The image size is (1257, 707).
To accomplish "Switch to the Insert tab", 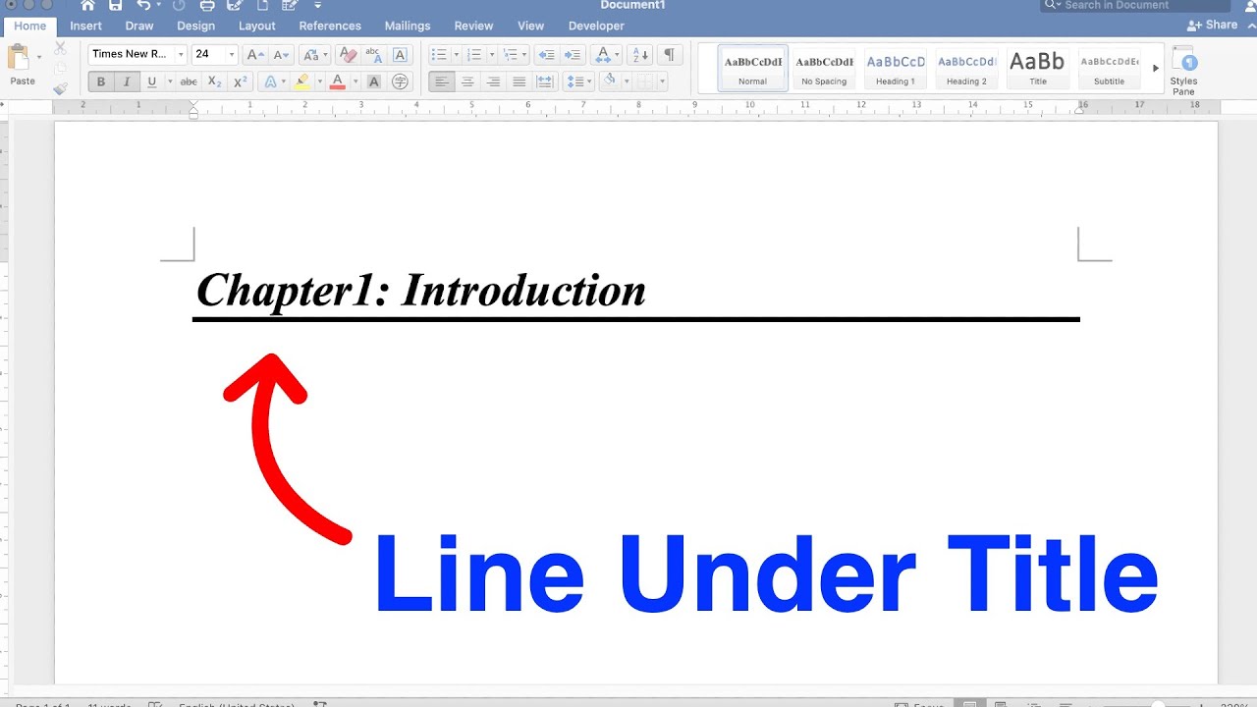I will click(86, 26).
